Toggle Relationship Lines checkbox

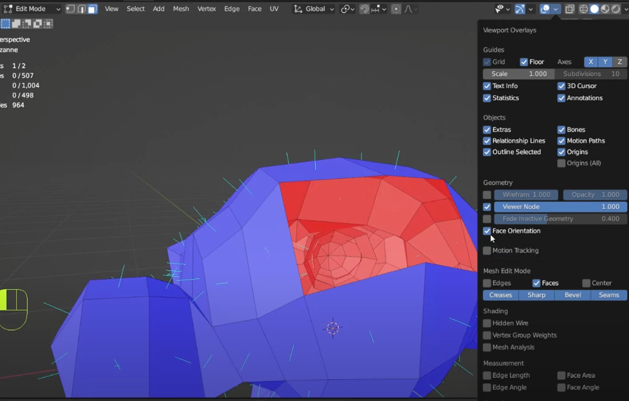point(487,141)
